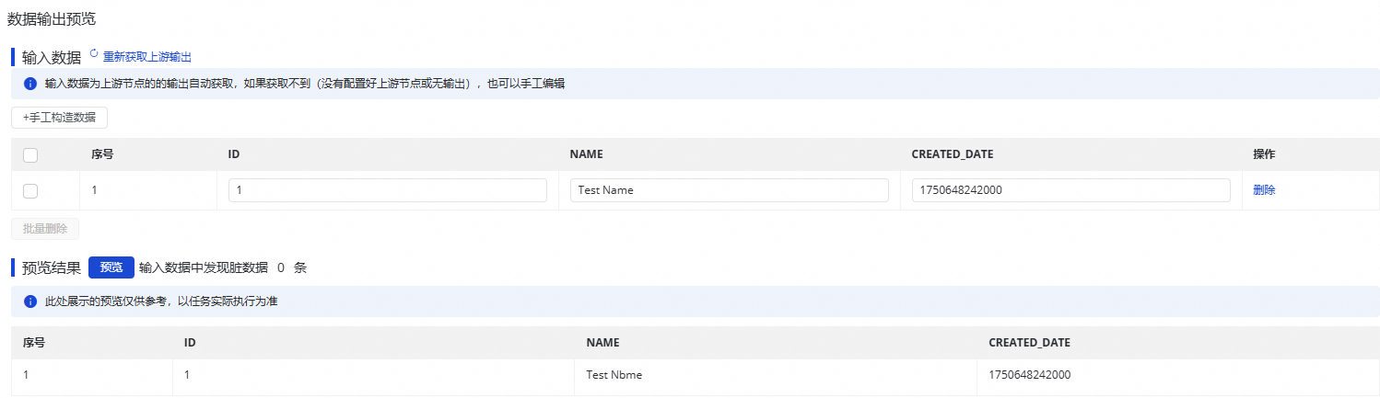The width and height of the screenshot is (1380, 398).
Task: Click the disabled 批量删除 button
Action: [45, 229]
